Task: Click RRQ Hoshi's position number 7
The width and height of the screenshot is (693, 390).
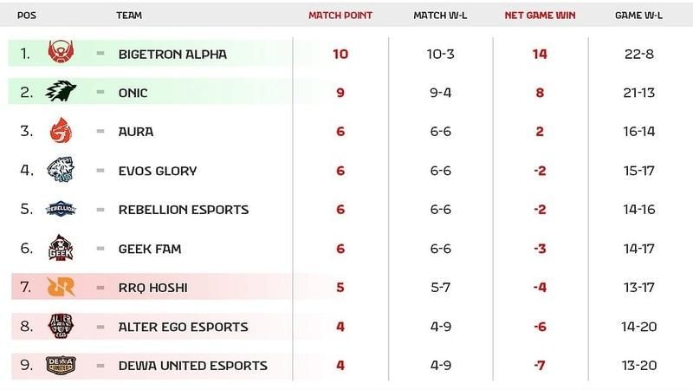Action: (x=25, y=288)
